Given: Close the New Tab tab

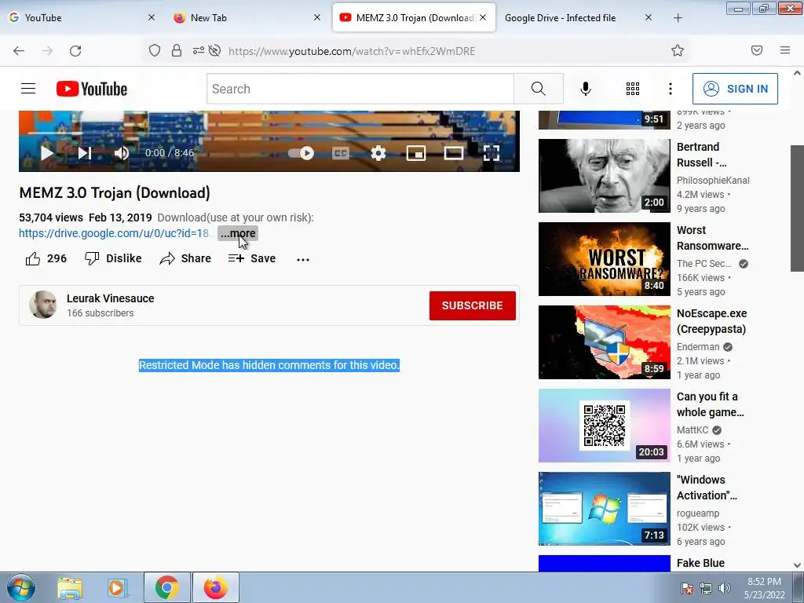Looking at the screenshot, I should (317, 17).
